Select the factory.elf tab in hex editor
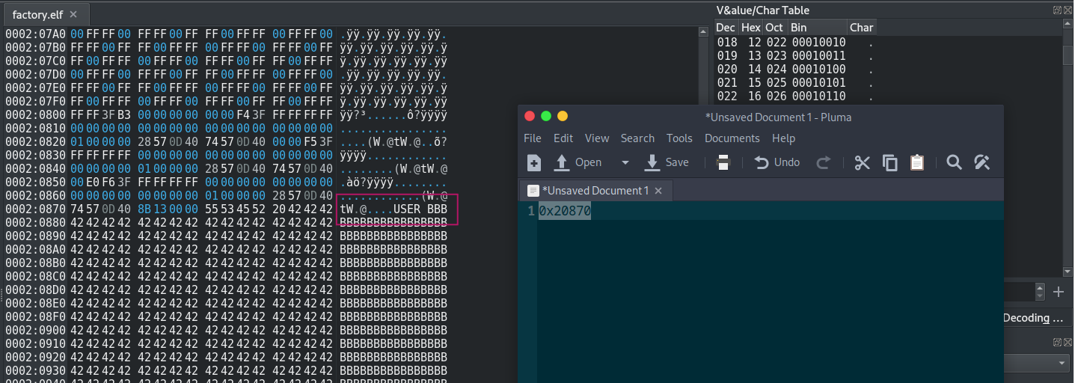This screenshot has width=1075, height=383. (46, 14)
